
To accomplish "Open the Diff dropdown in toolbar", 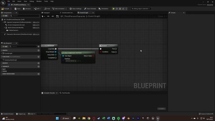I will (x=37, y=9).
